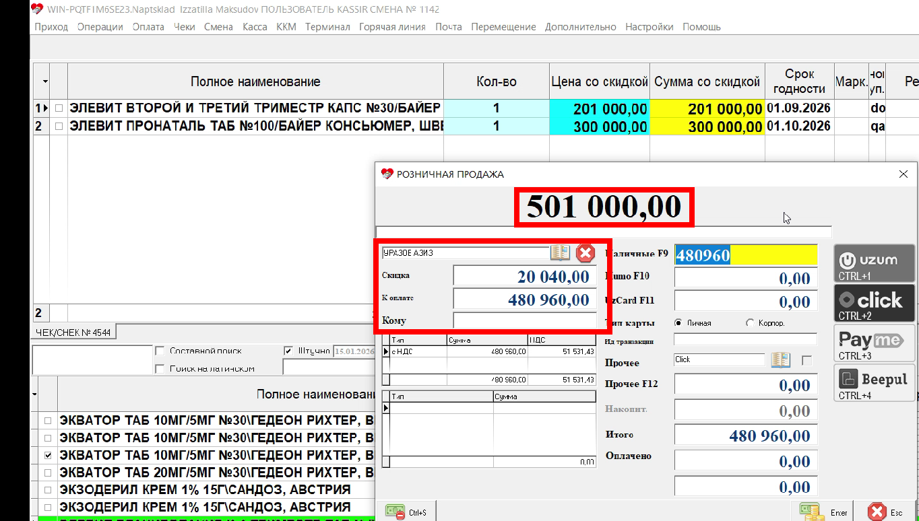Viewport: 919px width, 521px height.
Task: Open the Терминал menu
Action: (327, 27)
